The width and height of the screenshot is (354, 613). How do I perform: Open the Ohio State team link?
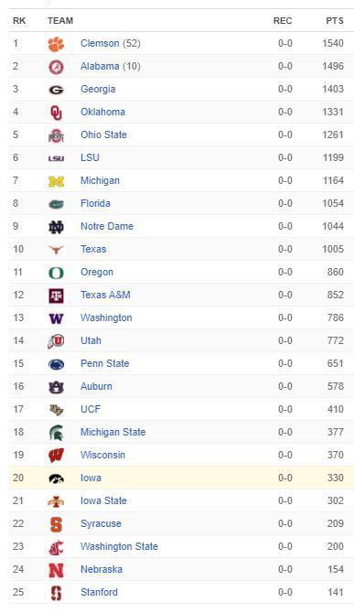103,134
